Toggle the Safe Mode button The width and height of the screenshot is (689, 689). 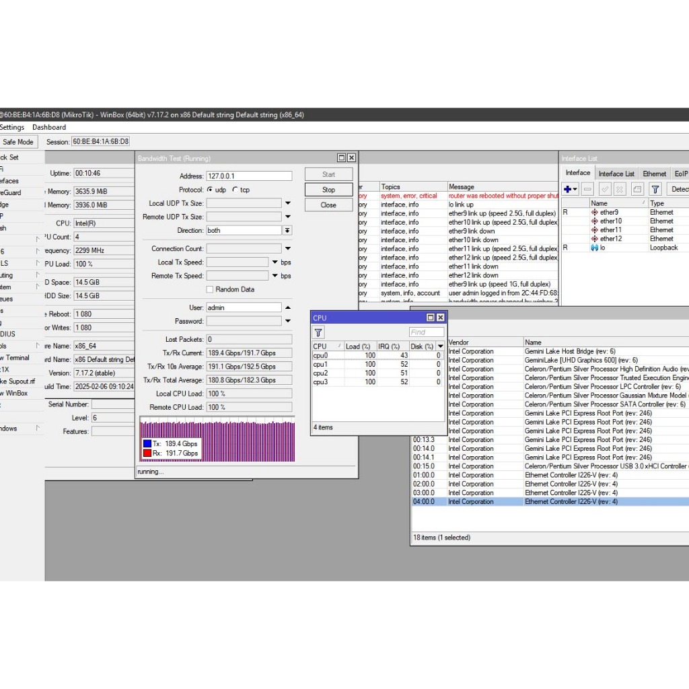(18, 142)
